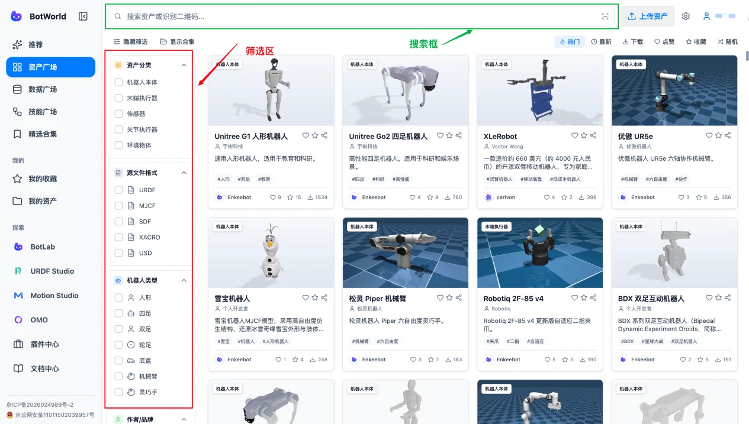This screenshot has height=424, width=749.
Task: Check the 关节执行器 filter checkbox
Action: pyautogui.click(x=118, y=130)
